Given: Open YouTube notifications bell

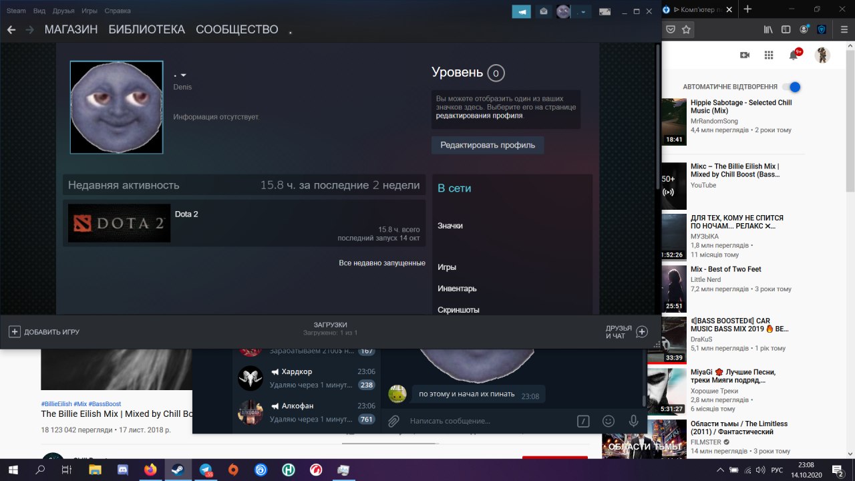Looking at the screenshot, I should (x=794, y=55).
